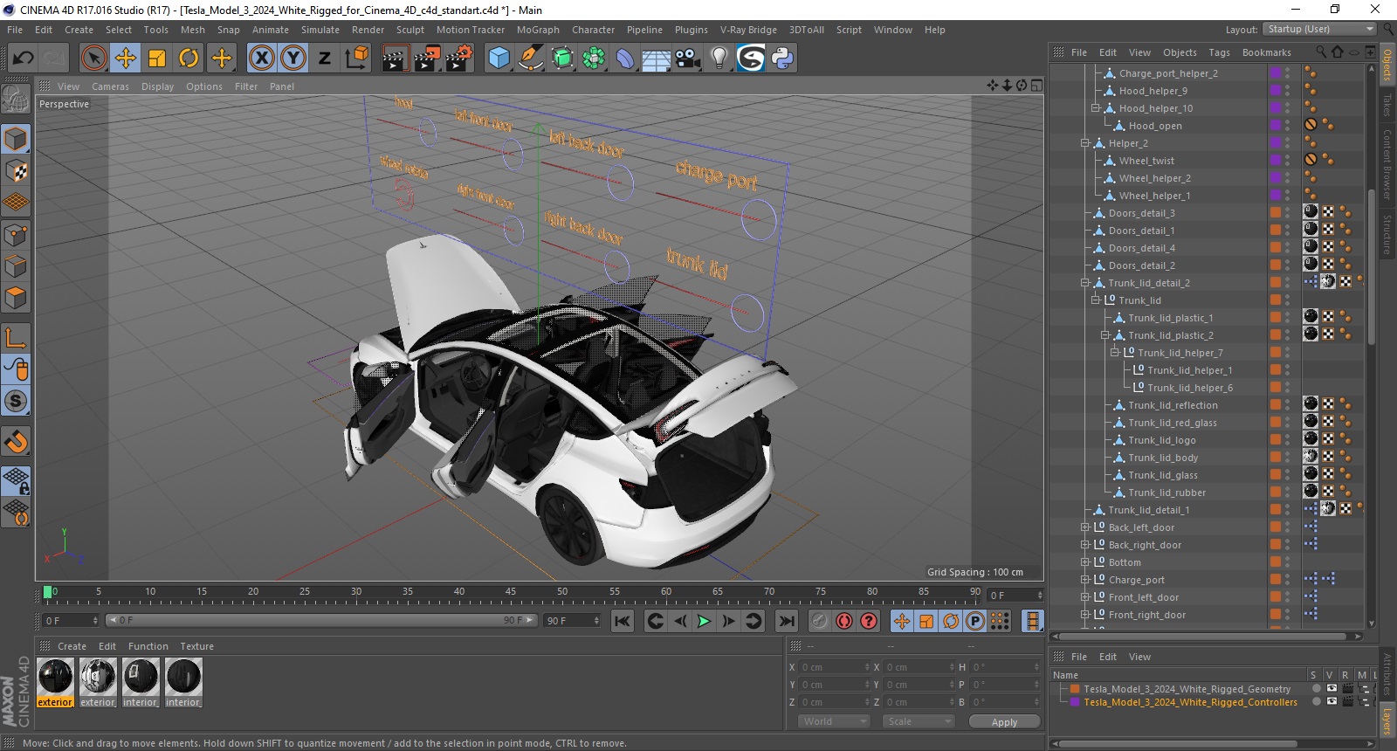The height and width of the screenshot is (751, 1397).
Task: Open the Takes side tab
Action: [x=1387, y=106]
